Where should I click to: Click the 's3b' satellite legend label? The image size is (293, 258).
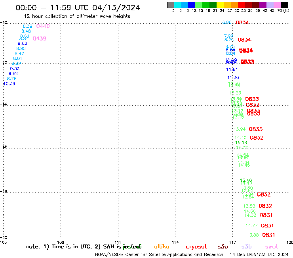[246, 246]
